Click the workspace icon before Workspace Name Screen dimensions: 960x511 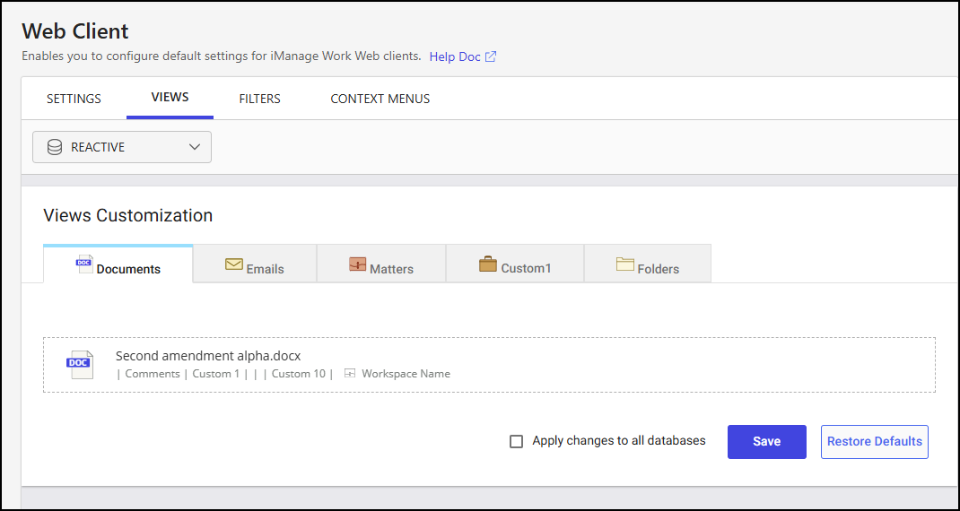pos(350,373)
